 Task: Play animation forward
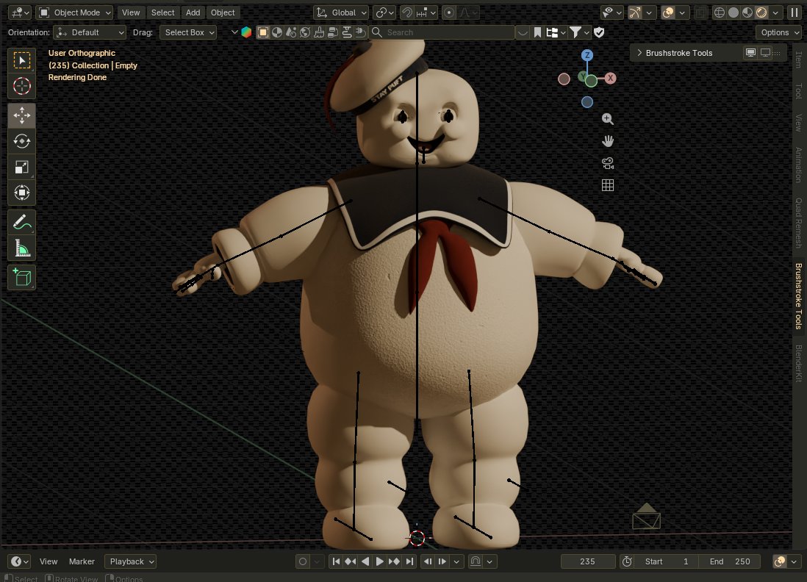[x=379, y=561]
